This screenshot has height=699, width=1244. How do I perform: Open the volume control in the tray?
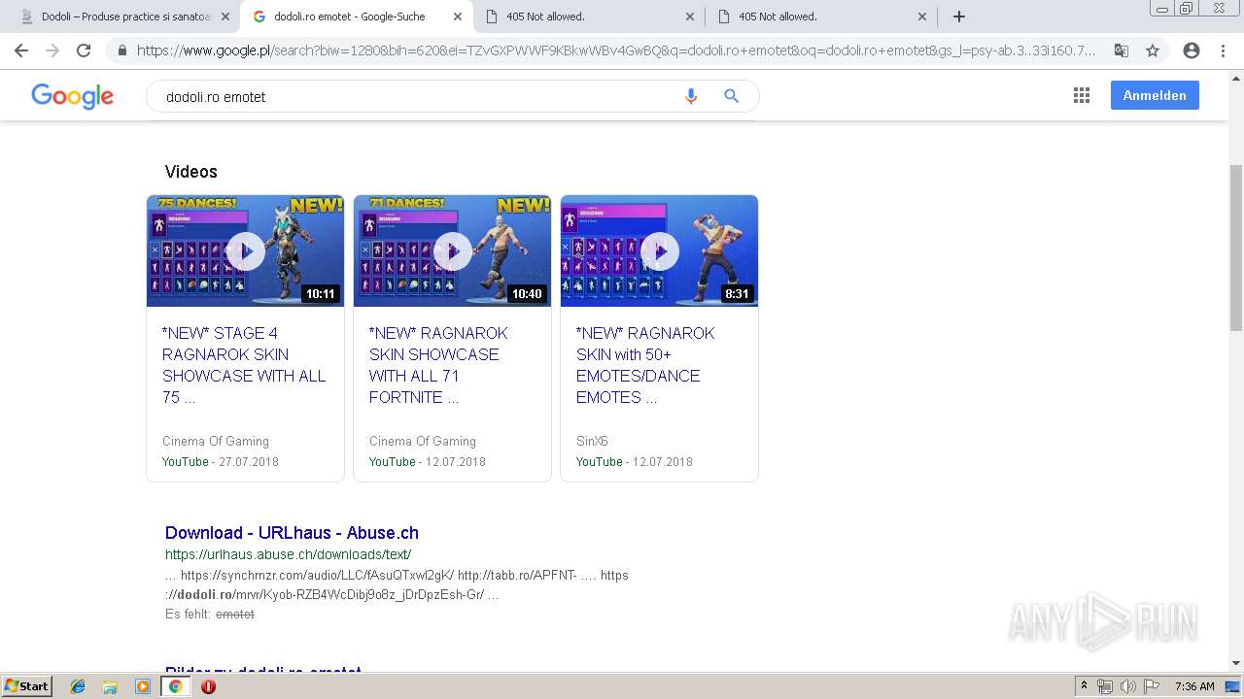1127,686
